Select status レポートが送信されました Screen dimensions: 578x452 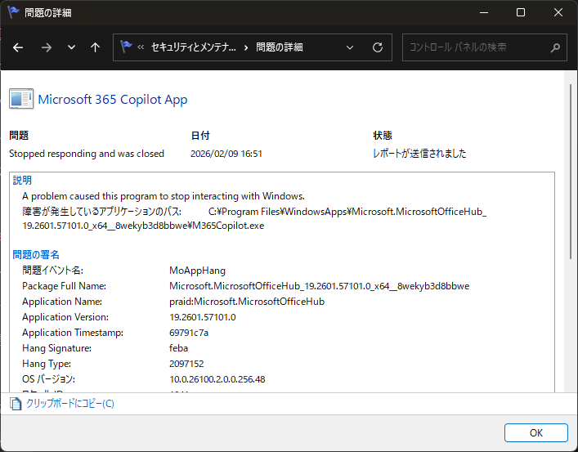tap(419, 154)
